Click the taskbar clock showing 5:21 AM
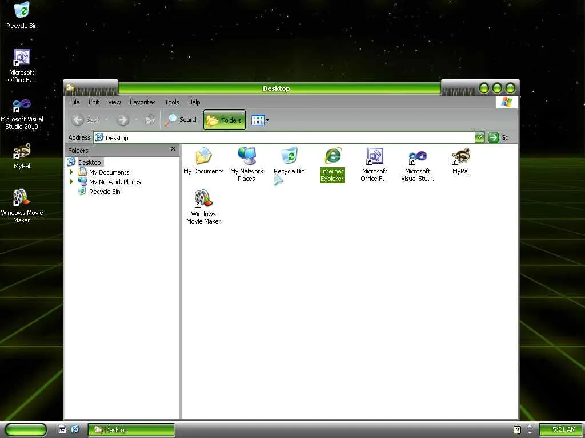This screenshot has height=438, width=585. click(x=561, y=430)
